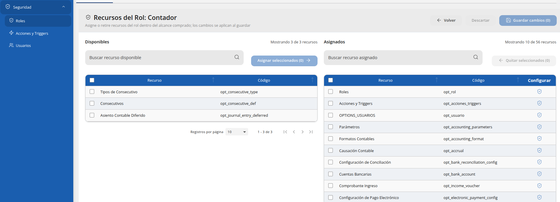
Task: Sort available table by Recurso arrow
Action: (213, 80)
